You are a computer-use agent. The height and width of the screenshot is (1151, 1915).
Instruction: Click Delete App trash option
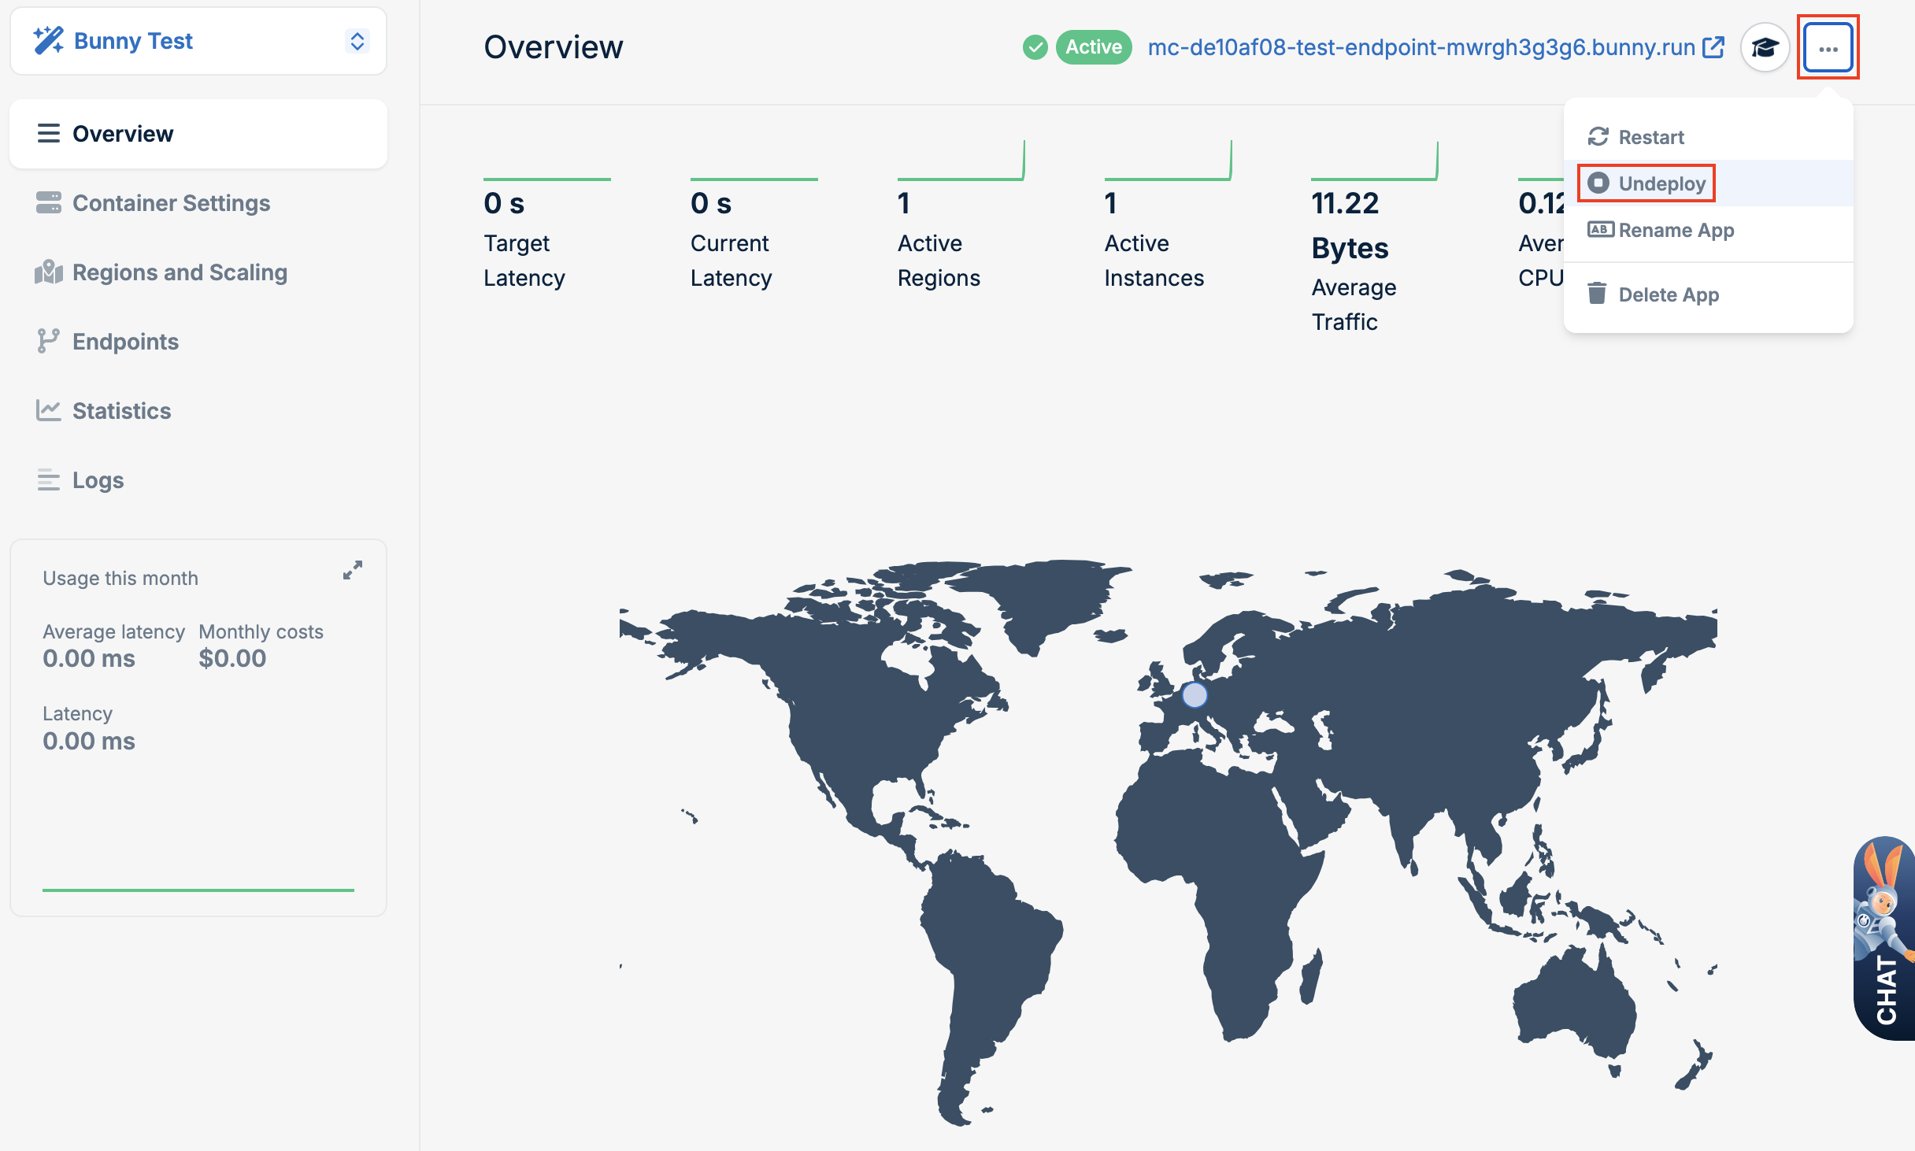pyautogui.click(x=1668, y=294)
